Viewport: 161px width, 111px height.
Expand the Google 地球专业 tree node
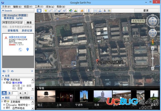4,105
